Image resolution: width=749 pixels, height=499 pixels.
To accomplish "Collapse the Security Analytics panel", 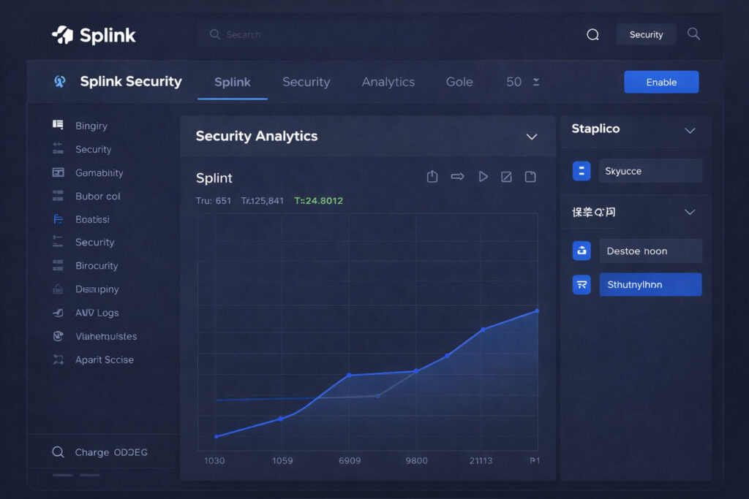I will [x=533, y=135].
